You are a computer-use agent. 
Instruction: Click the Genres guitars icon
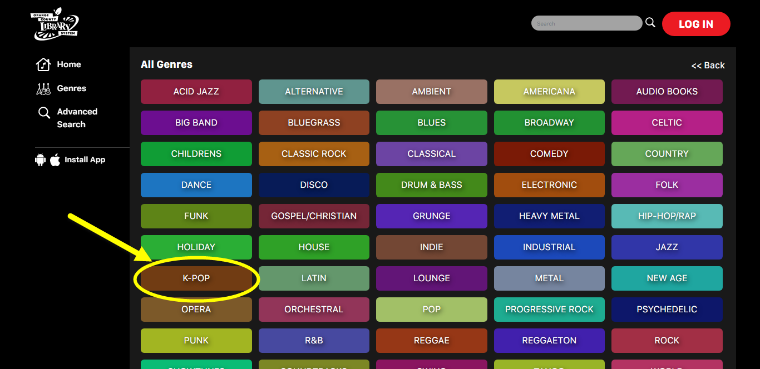pyautogui.click(x=43, y=88)
